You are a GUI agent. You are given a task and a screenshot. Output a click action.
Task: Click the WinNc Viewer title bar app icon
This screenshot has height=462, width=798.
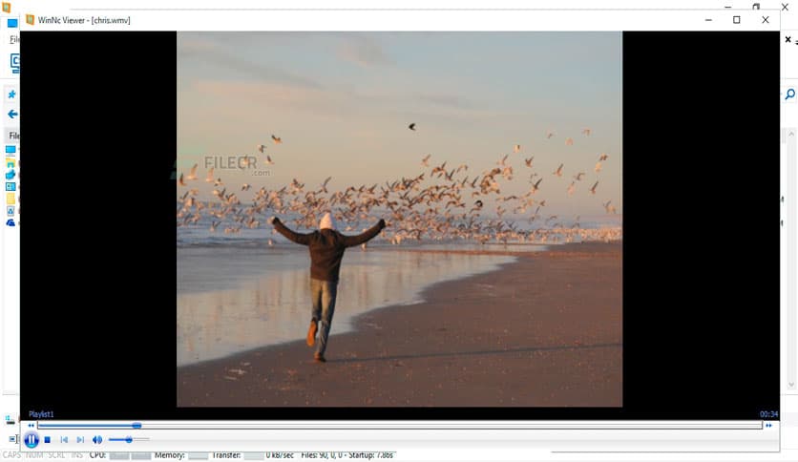click(x=30, y=20)
